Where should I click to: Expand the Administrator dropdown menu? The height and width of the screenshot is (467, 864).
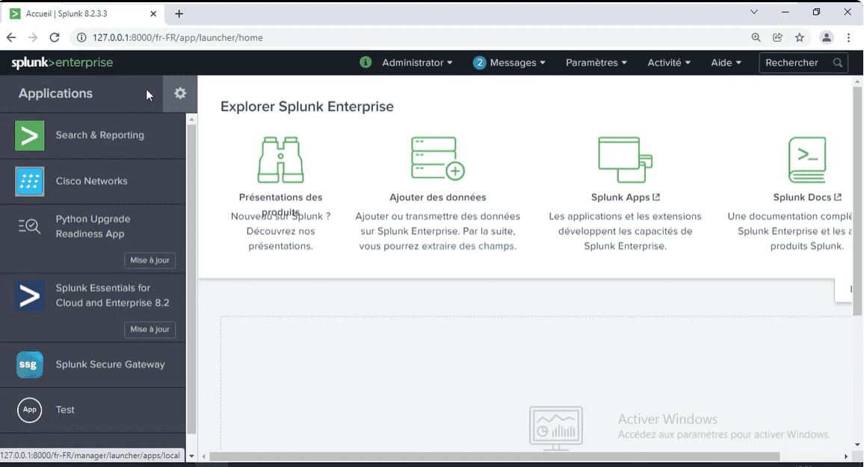pos(417,63)
